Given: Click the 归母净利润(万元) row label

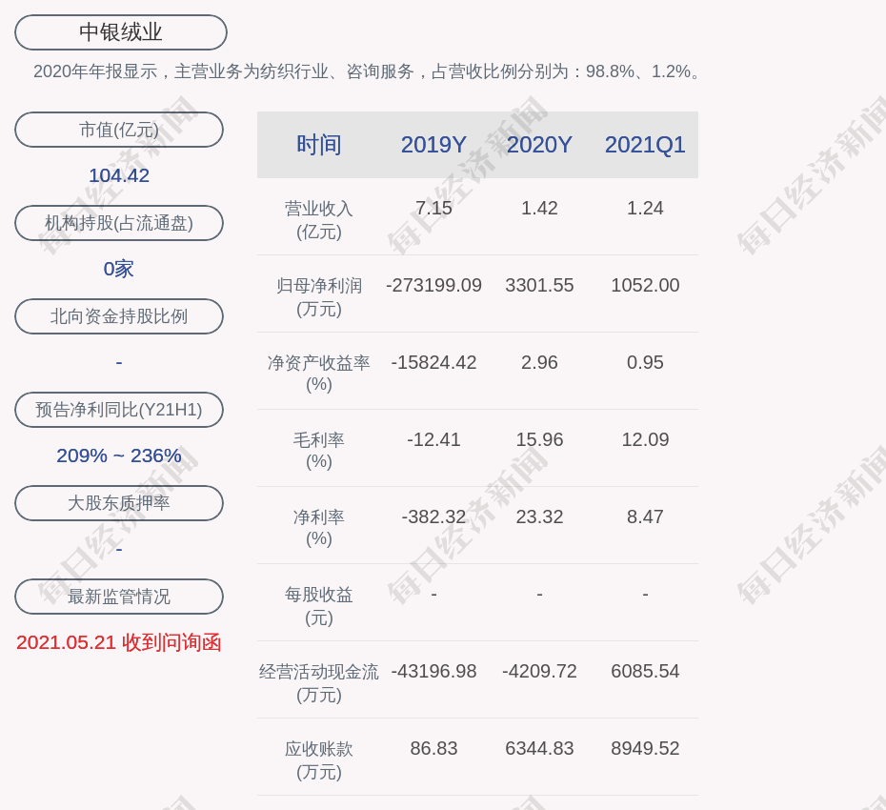Looking at the screenshot, I should [319, 297].
